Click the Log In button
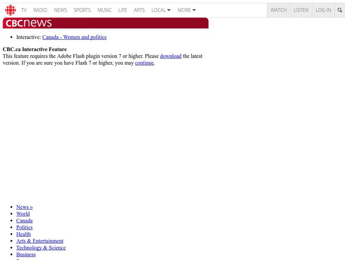Screen dimensions: 345x260 click(x=323, y=10)
